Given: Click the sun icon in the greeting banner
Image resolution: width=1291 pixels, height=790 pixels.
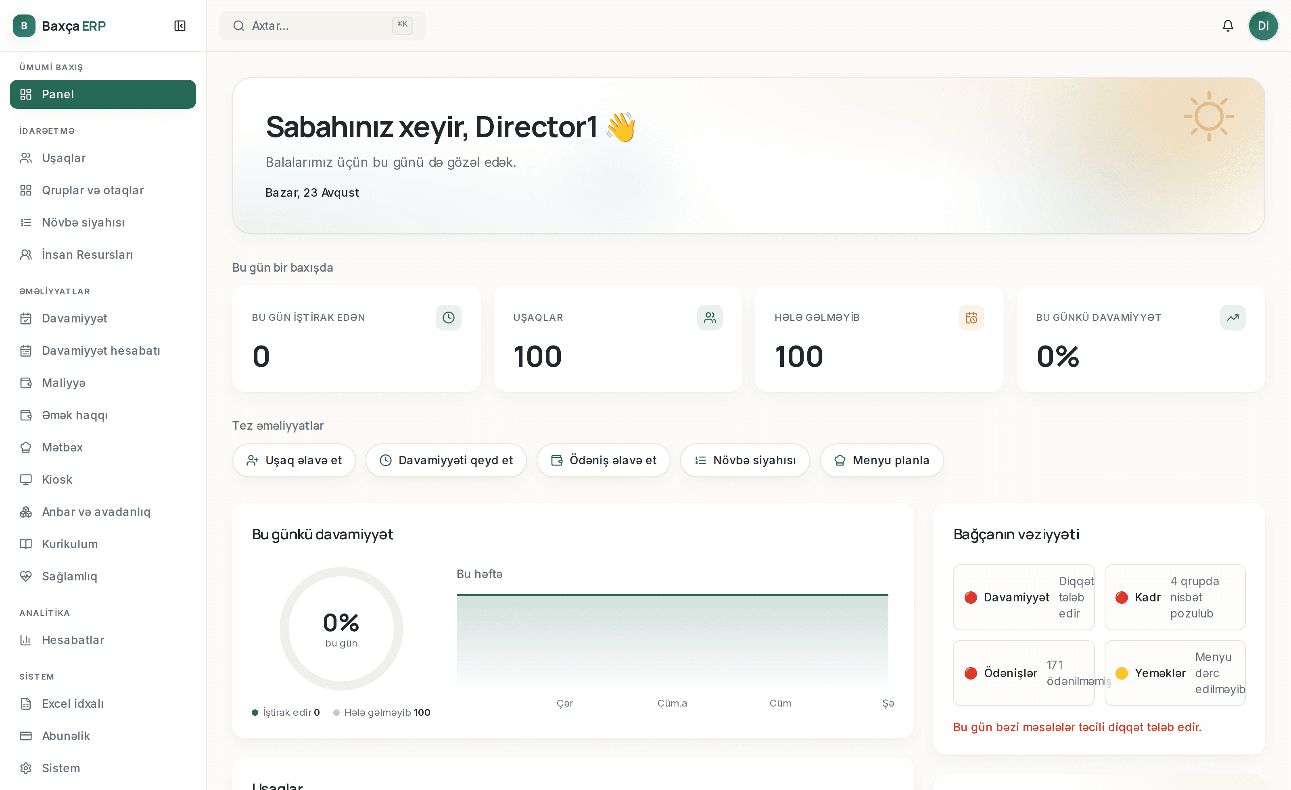Looking at the screenshot, I should (1209, 116).
